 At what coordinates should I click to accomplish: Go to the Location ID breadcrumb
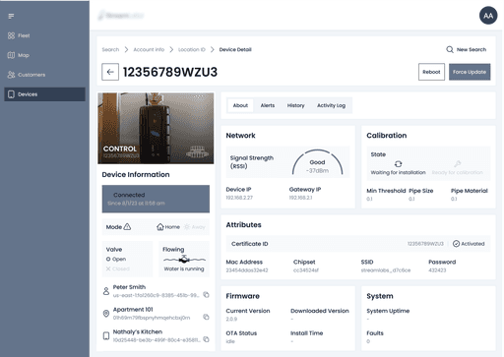(x=192, y=49)
